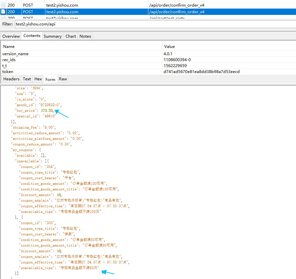Select the unselected confirm_order_v4 request row
Viewport: 296px width, 279px height.
coord(148,5)
